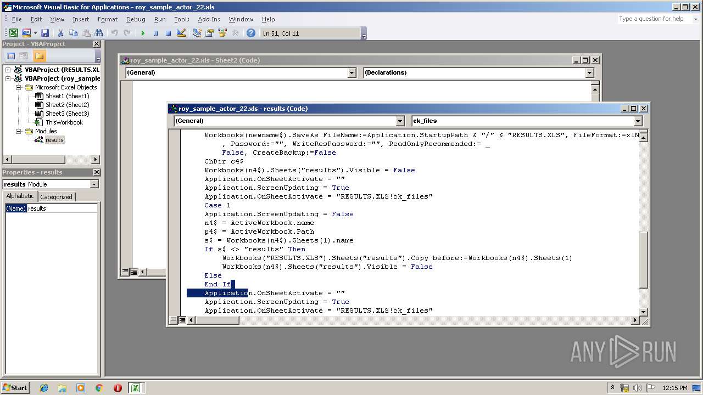The image size is (703, 395).
Task: Close the Project panel
Action: click(x=97, y=44)
